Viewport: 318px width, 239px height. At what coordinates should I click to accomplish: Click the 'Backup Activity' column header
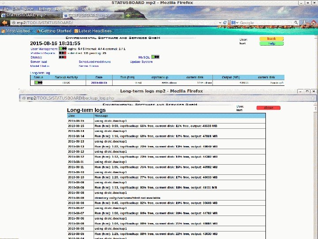pos(66,77)
